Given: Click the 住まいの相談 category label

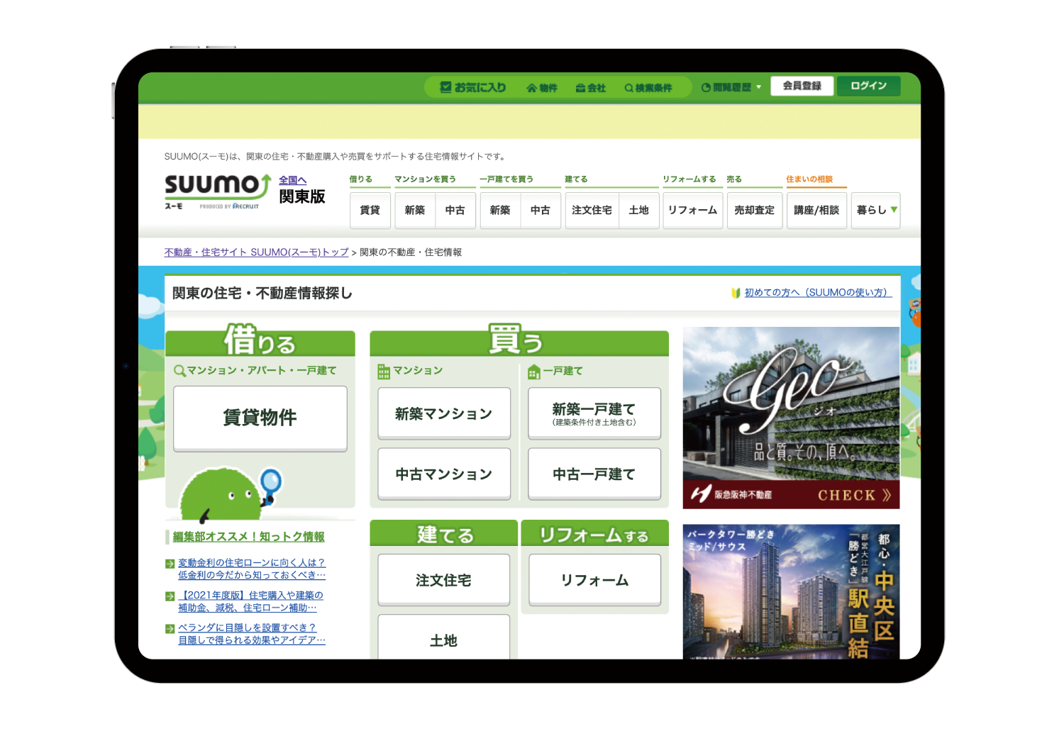Looking at the screenshot, I should click(809, 179).
